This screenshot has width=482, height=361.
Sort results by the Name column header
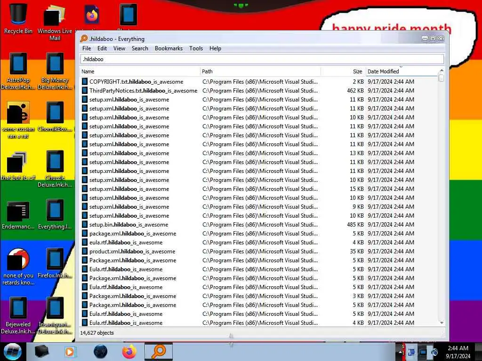pos(140,71)
